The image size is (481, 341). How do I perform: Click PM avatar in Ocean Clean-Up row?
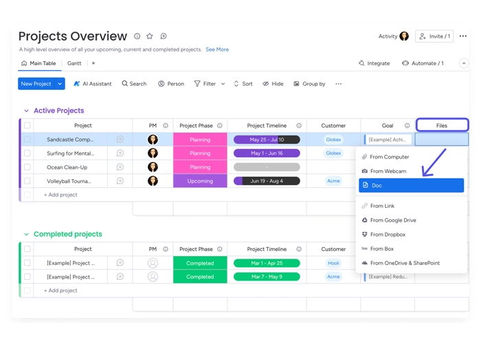click(153, 167)
